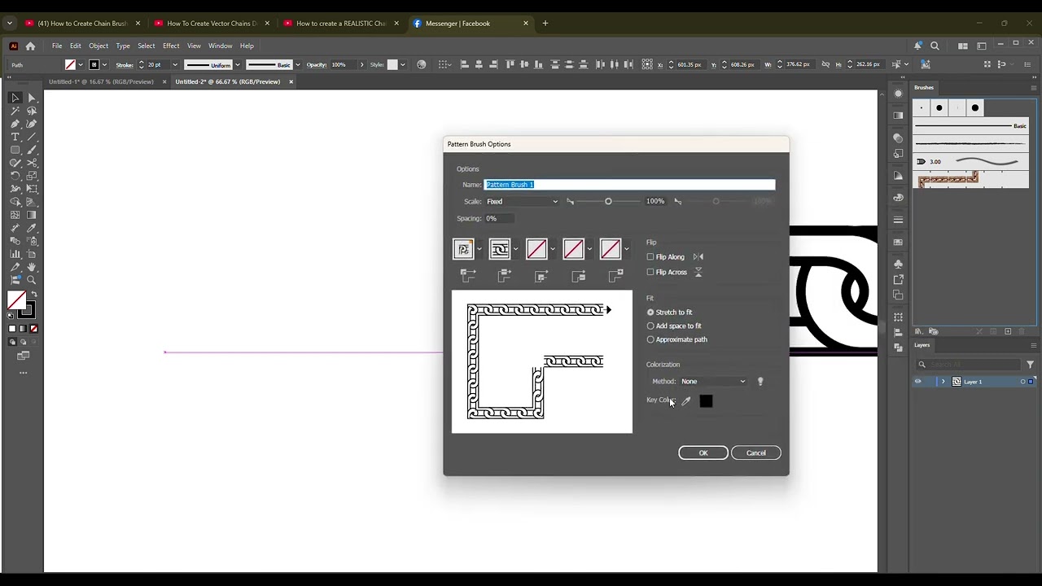The width and height of the screenshot is (1042, 586).
Task: Open the Effect menu
Action: coord(171,46)
